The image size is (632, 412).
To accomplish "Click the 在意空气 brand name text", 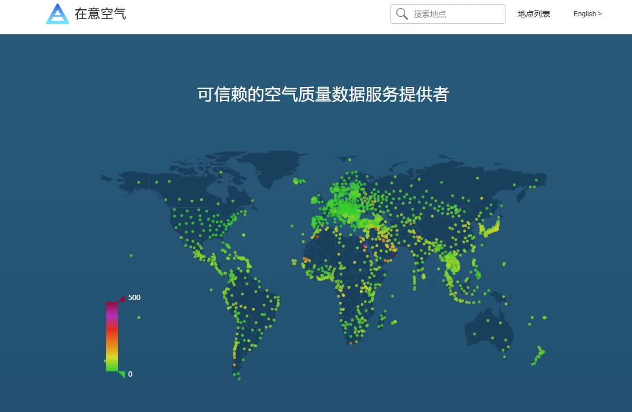I will coord(100,14).
